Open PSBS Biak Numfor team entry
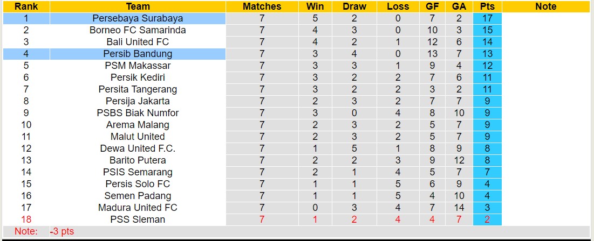594x241 pixels. (138, 113)
